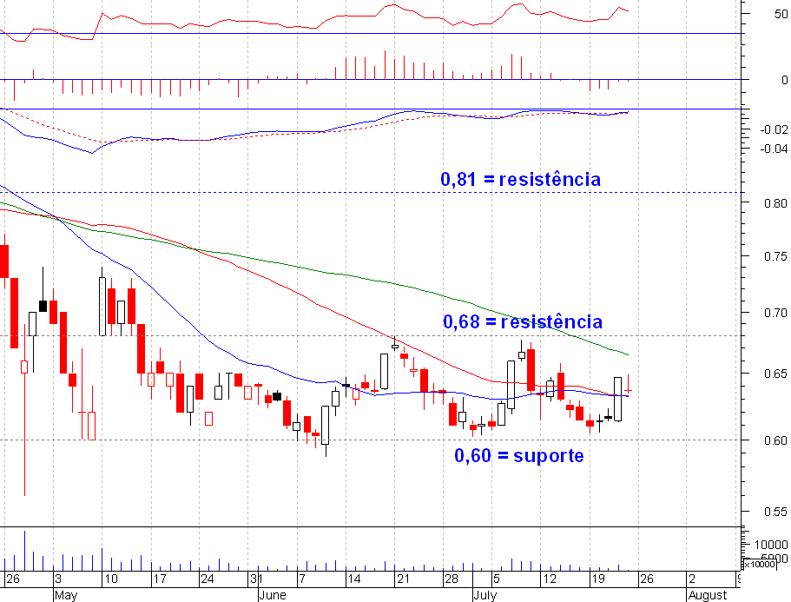791x602 pixels.
Task: Click the 'August' month label
Action: coord(708,595)
